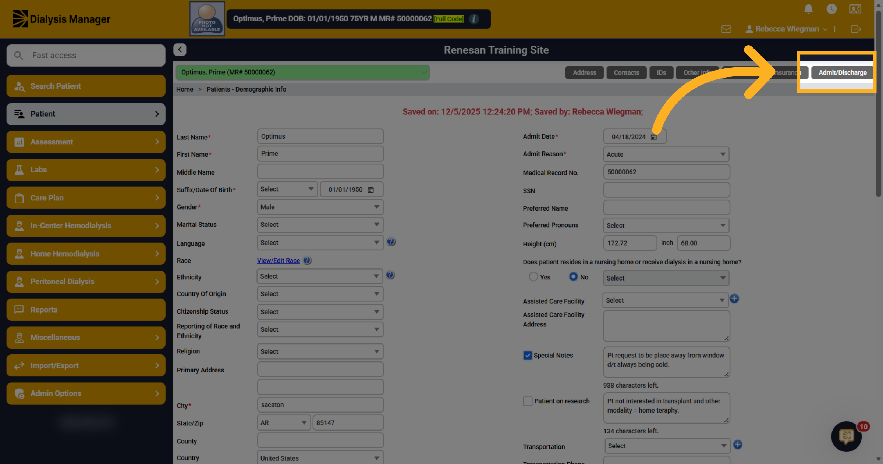Open the Admit/Discharge tab
The height and width of the screenshot is (464, 883).
(842, 72)
